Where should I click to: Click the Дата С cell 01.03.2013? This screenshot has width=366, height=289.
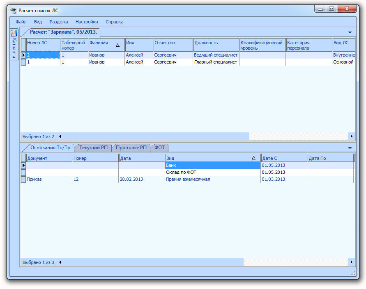(284, 179)
